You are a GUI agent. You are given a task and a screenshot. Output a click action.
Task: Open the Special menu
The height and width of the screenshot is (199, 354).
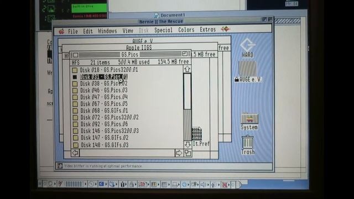(163, 30)
